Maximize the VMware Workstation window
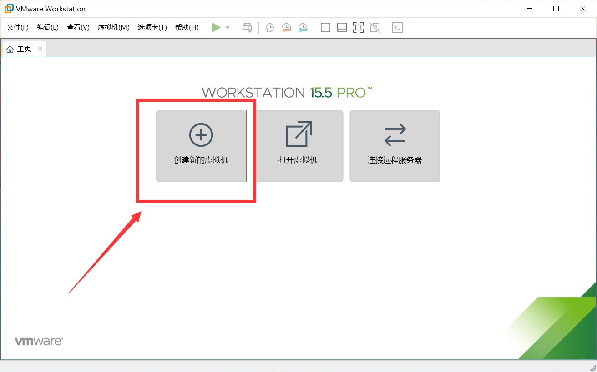This screenshot has width=597, height=372. (x=556, y=9)
